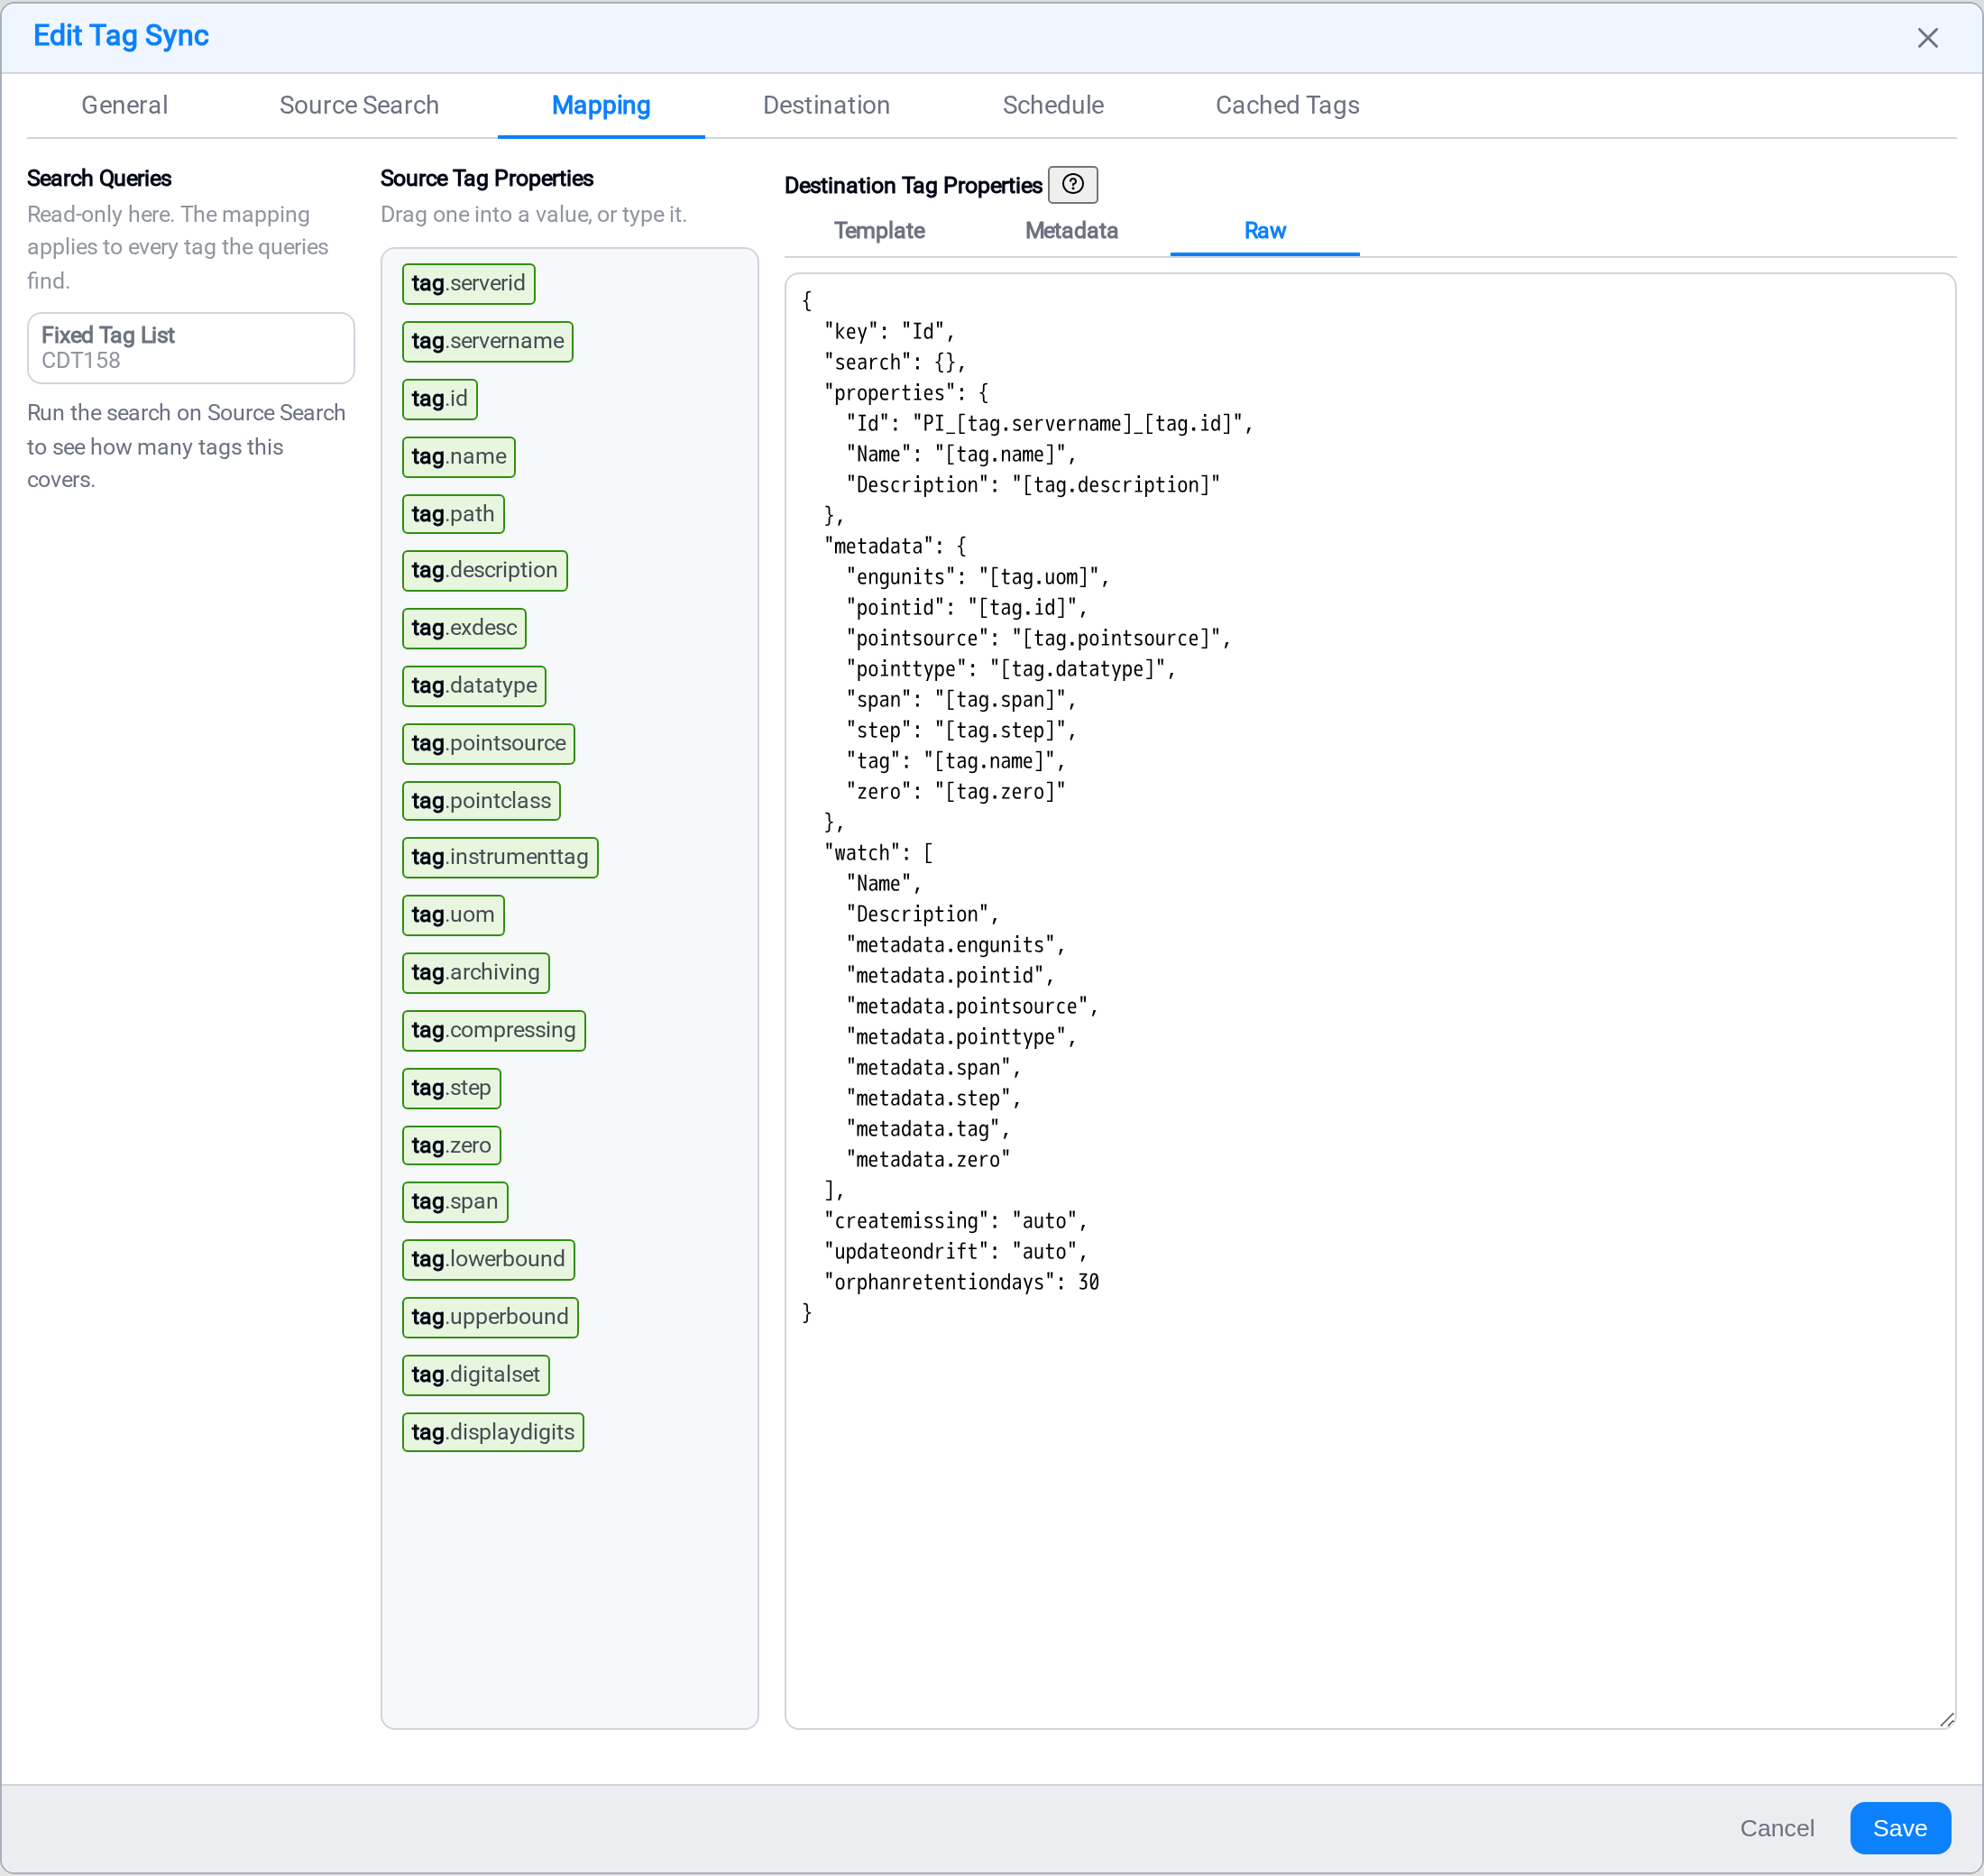This screenshot has height=1876, width=1984.
Task: Select the Mapping tab
Action: (x=601, y=105)
